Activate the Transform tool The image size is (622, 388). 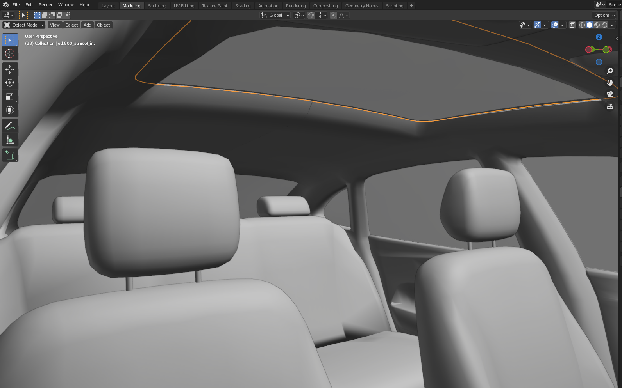[x=10, y=110]
